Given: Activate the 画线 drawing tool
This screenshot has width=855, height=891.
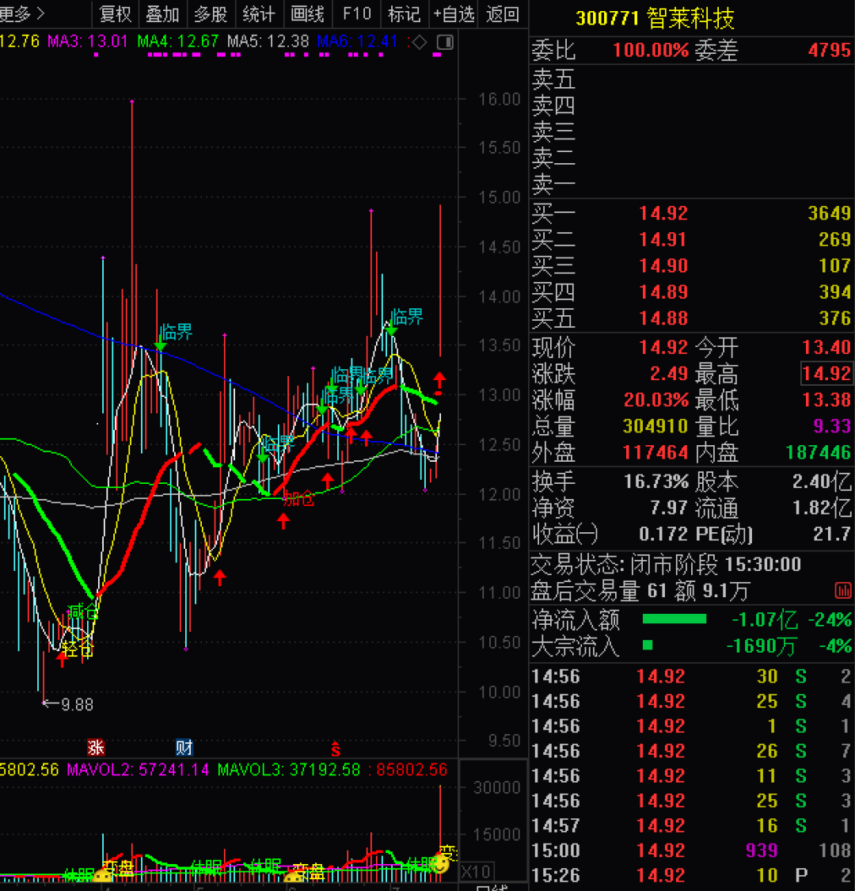Looking at the screenshot, I should point(307,13).
